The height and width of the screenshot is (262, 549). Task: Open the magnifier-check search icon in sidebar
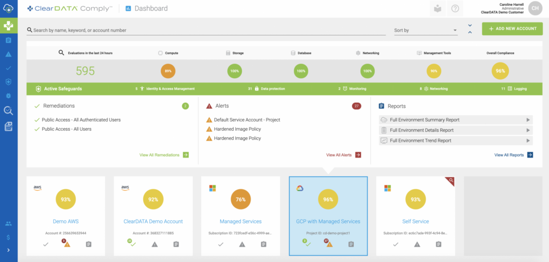coord(9,111)
